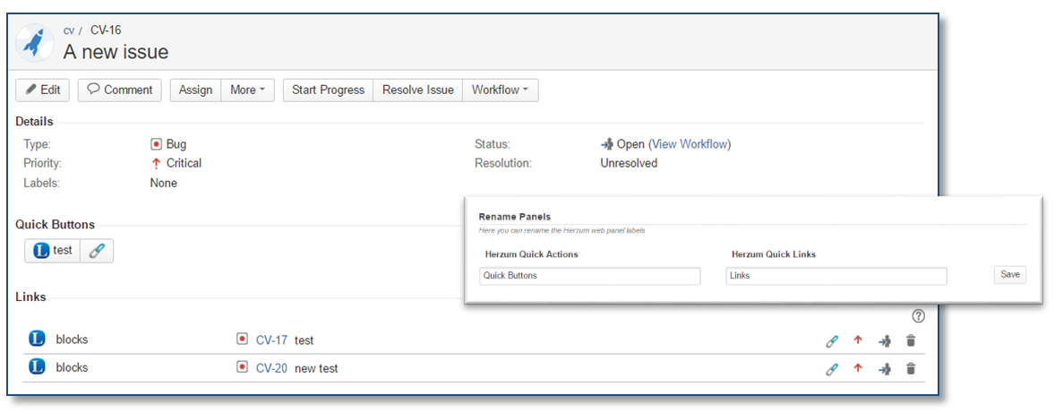Image resolution: width=1063 pixels, height=413 pixels.
Task: Add a comment with Comment button
Action: pyautogui.click(x=120, y=90)
